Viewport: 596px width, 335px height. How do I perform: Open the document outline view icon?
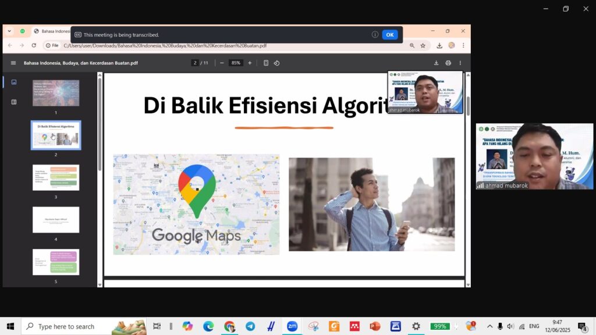point(14,102)
